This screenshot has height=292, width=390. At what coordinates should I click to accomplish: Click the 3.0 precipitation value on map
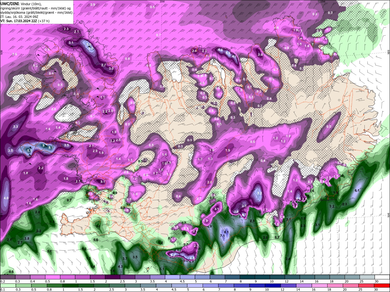tap(111, 69)
